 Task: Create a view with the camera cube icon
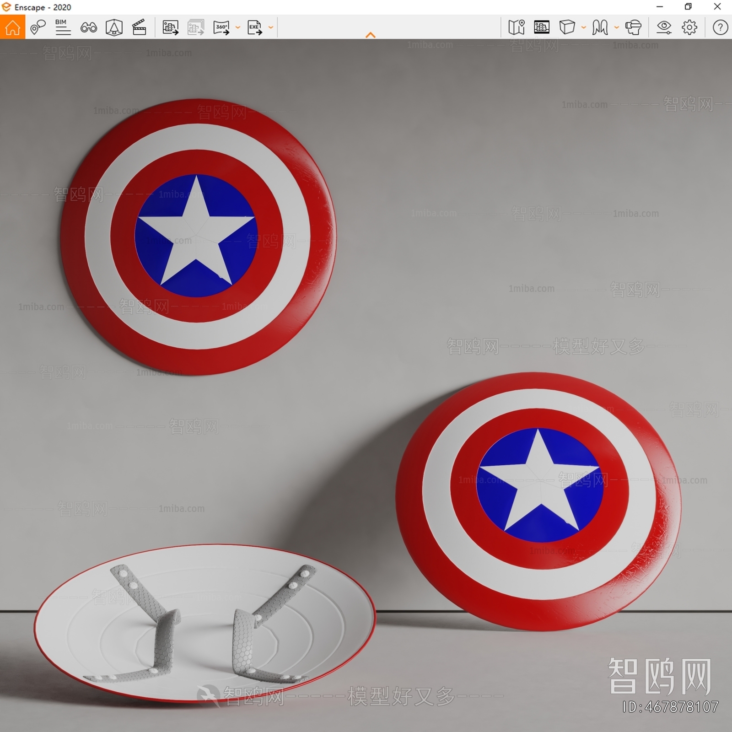pos(114,28)
